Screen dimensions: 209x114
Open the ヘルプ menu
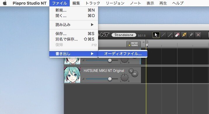coord(178,3)
